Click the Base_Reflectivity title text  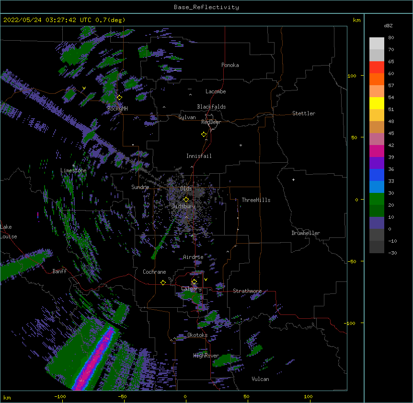(206, 7)
